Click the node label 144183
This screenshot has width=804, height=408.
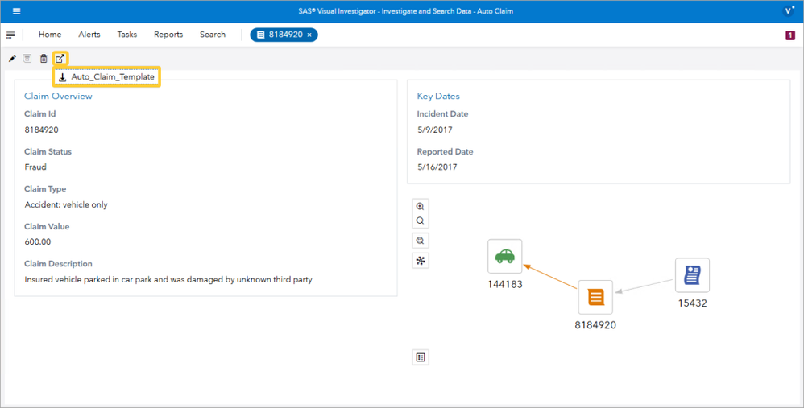tap(505, 285)
